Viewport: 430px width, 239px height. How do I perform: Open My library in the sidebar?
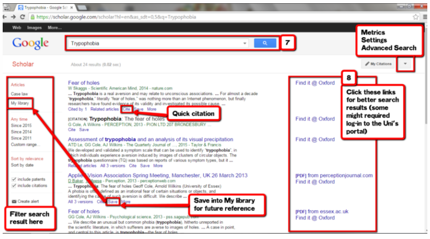(x=20, y=103)
